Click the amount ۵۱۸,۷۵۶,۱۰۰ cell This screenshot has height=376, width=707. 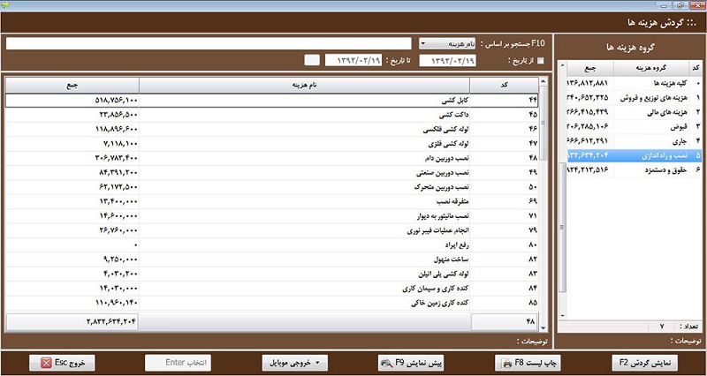click(72, 100)
